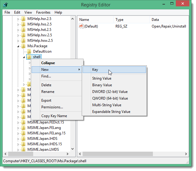Viewport: 196px width, 171px height.
Task: Open the View menu
Action: 28,12
